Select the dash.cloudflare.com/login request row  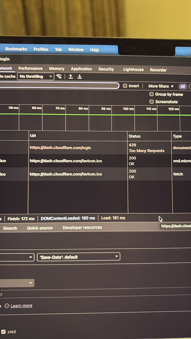[95, 148]
